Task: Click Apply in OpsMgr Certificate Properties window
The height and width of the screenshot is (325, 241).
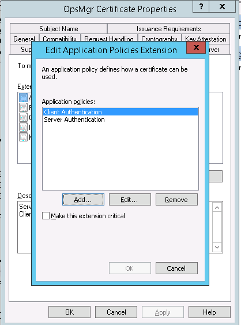Action: point(163,312)
